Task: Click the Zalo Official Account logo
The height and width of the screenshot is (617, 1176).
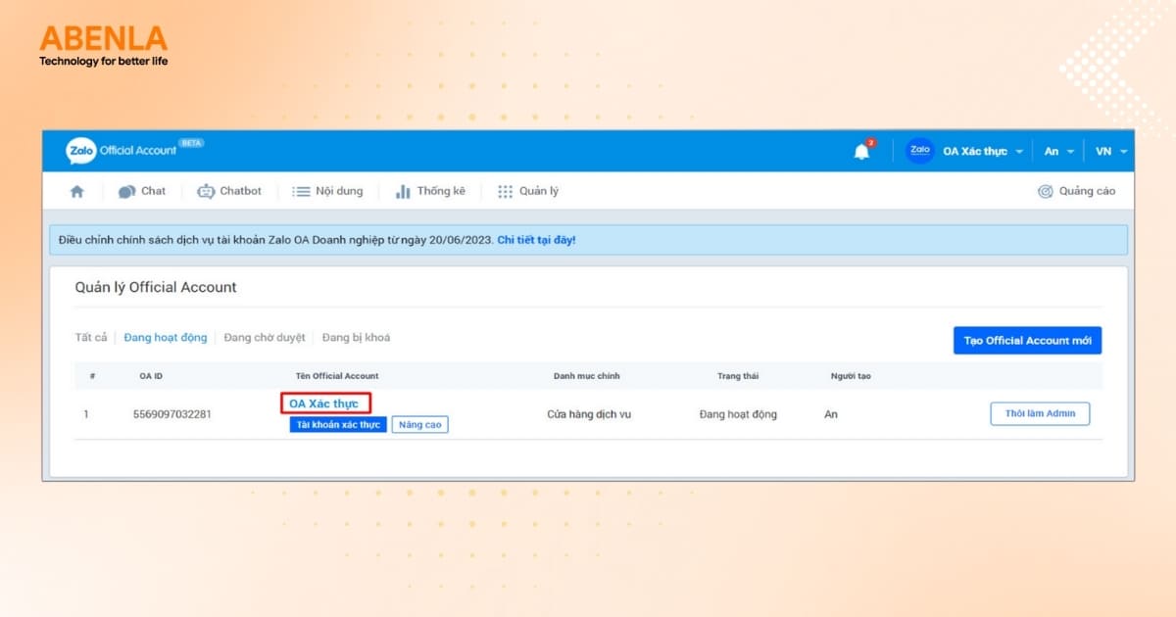Action: point(134,150)
